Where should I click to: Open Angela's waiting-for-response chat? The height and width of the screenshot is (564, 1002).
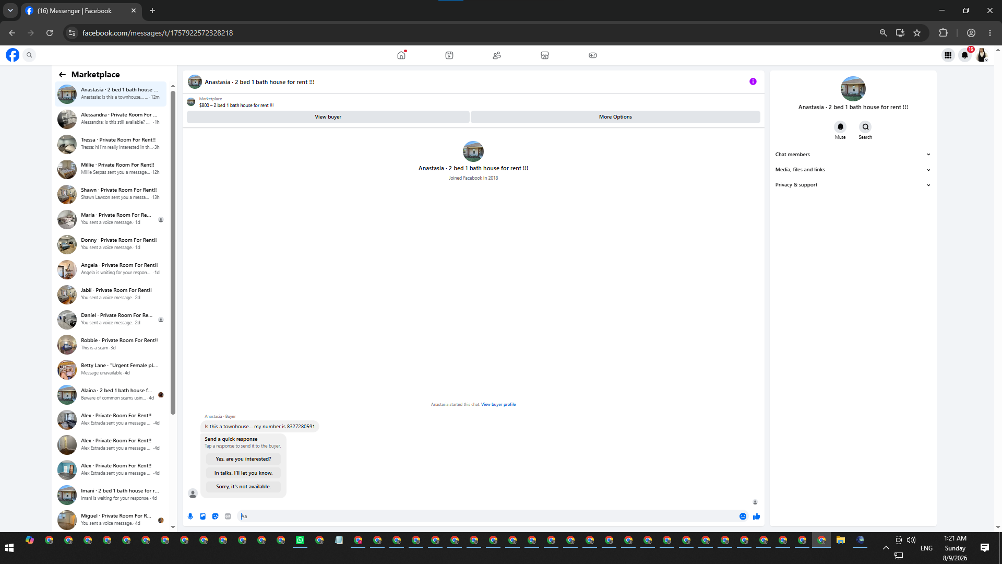click(111, 269)
